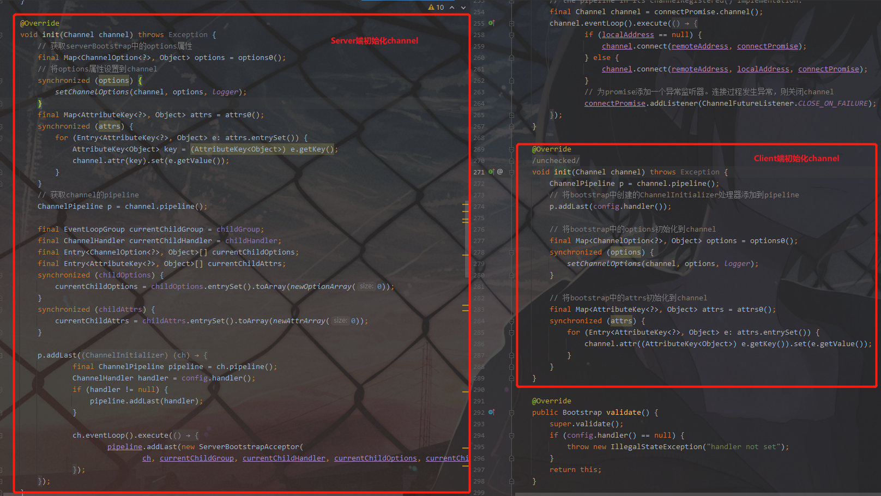
Task: Click connectPromise before addListener
Action: pyautogui.click(x=614, y=103)
